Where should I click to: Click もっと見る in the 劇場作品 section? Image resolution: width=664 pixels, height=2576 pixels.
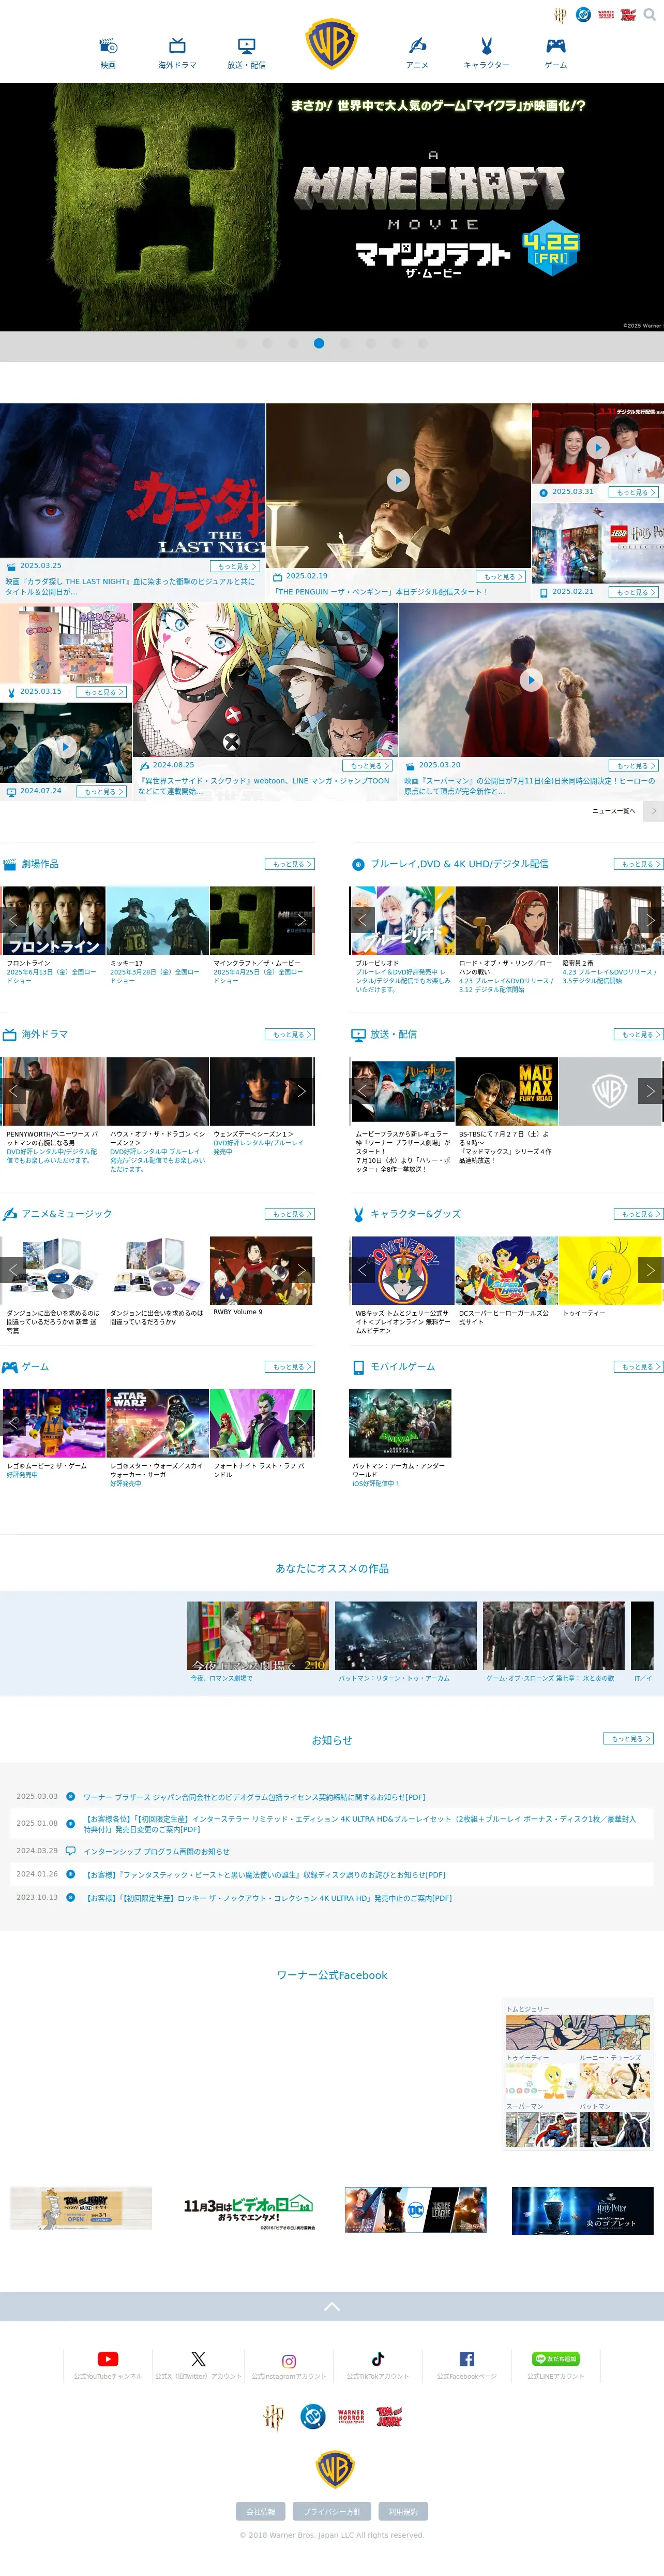point(290,864)
